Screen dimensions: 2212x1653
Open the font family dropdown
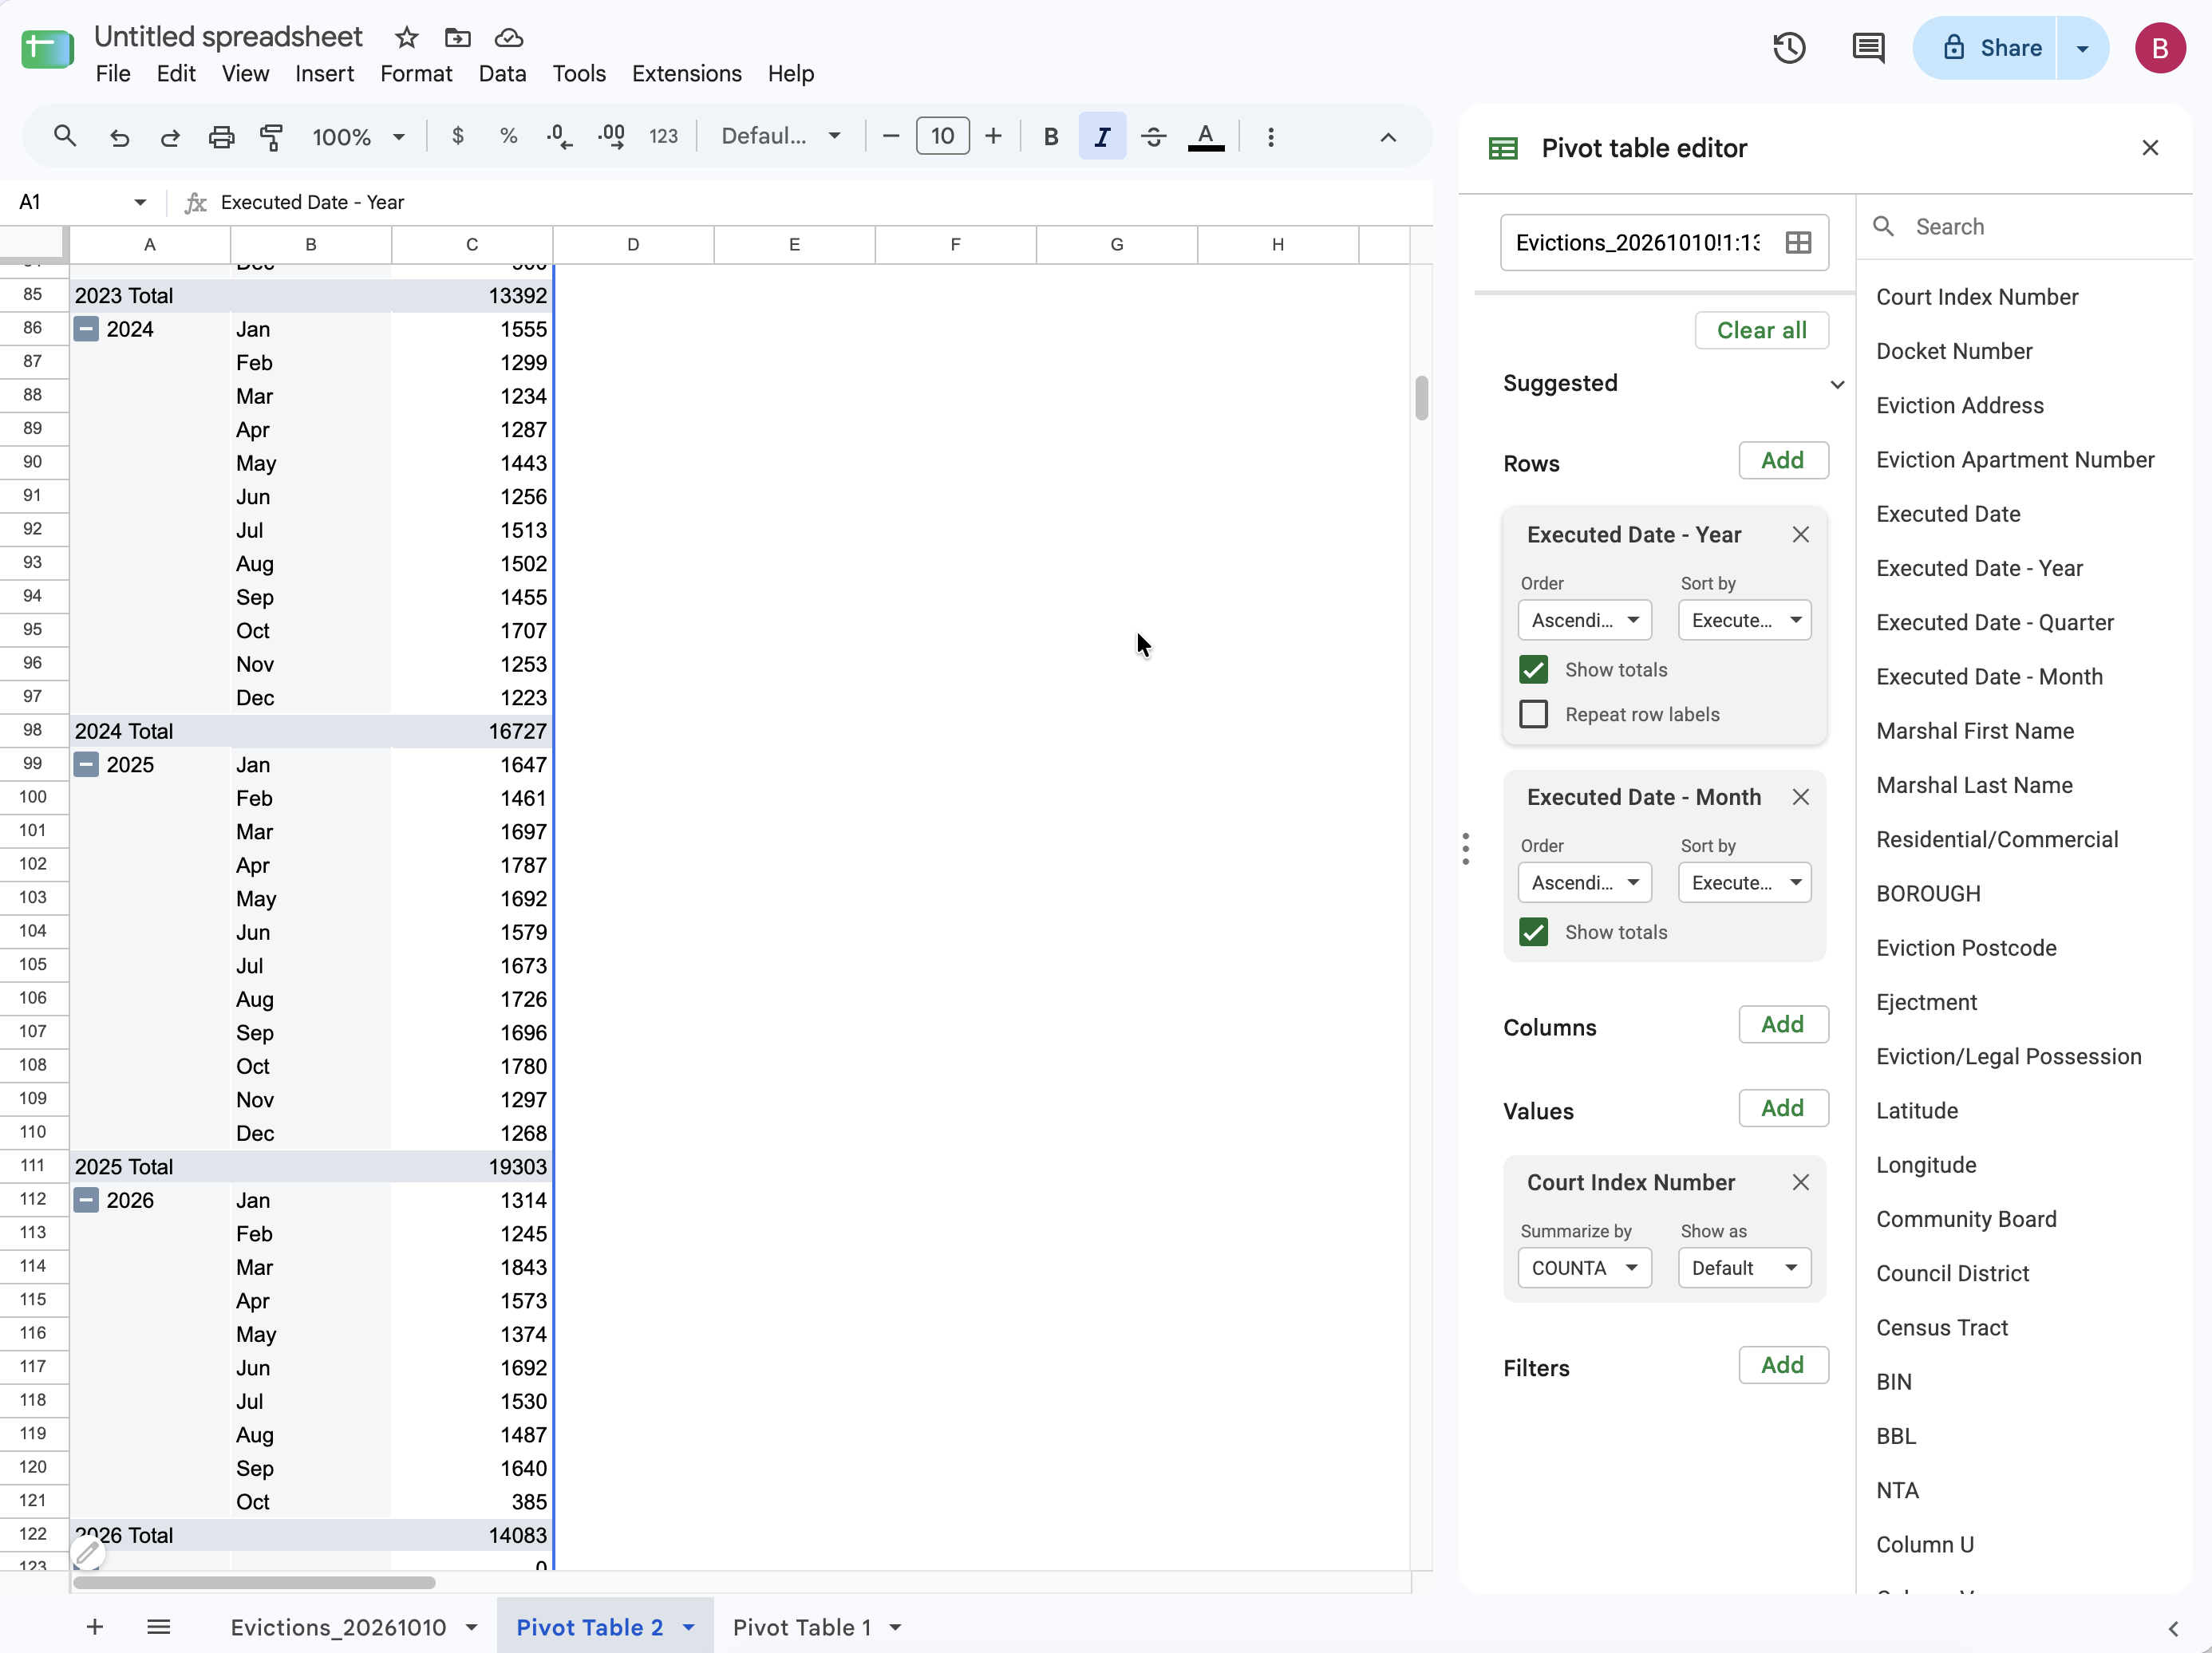[781, 136]
